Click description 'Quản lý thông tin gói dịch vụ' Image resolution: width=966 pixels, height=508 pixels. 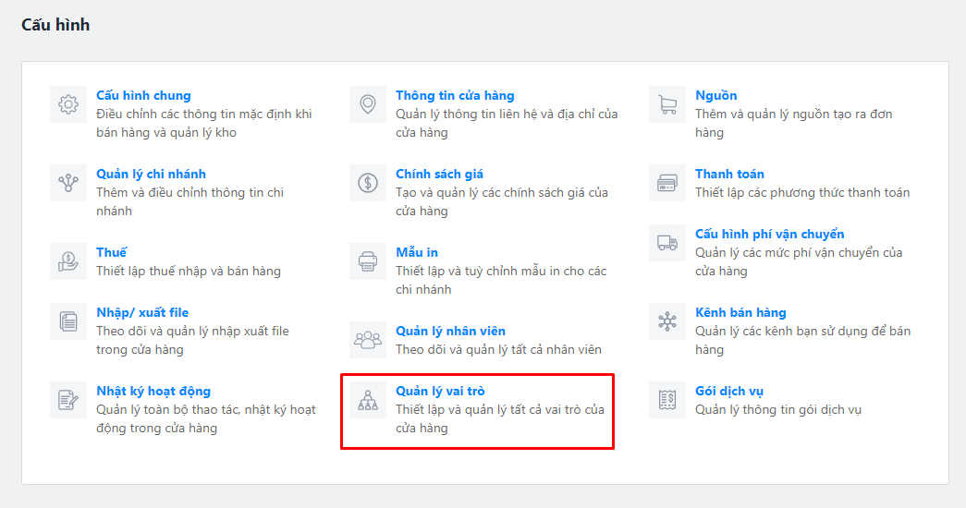click(778, 409)
